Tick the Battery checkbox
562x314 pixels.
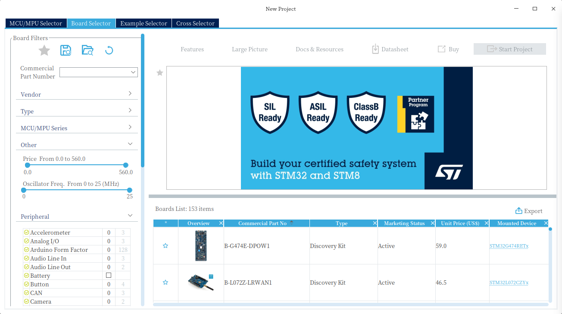point(109,275)
